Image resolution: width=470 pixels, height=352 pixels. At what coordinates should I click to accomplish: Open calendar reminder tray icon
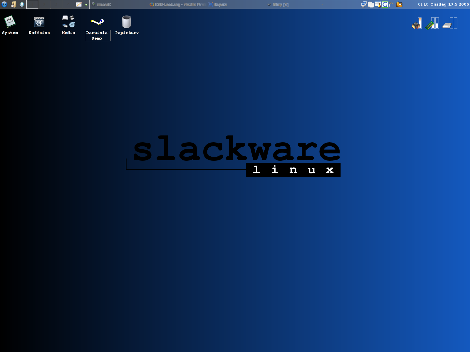(x=378, y=4)
